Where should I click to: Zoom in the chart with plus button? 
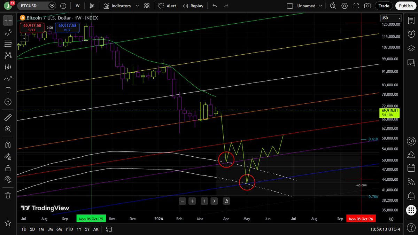(192, 201)
